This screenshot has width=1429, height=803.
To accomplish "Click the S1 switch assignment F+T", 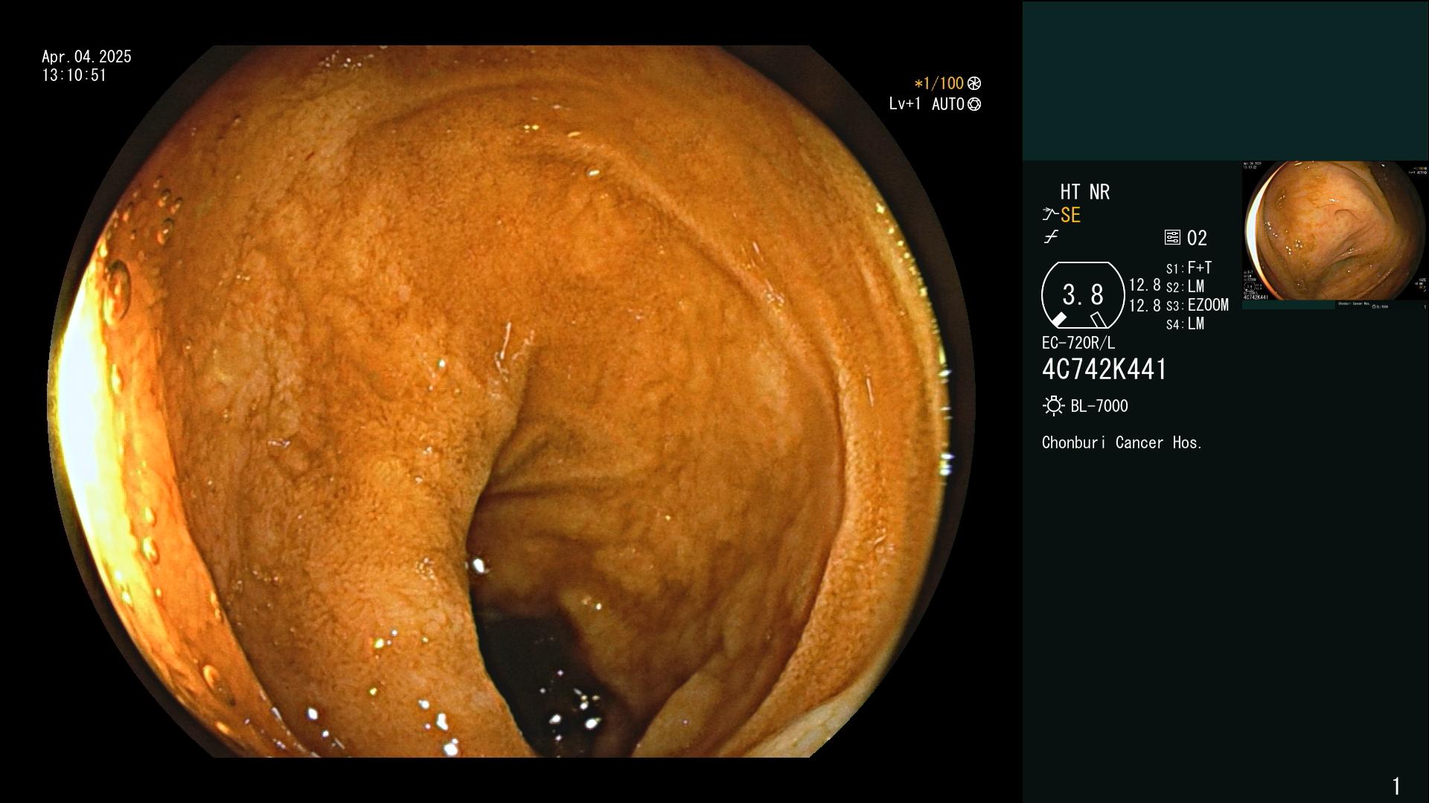I will coord(1200,268).
